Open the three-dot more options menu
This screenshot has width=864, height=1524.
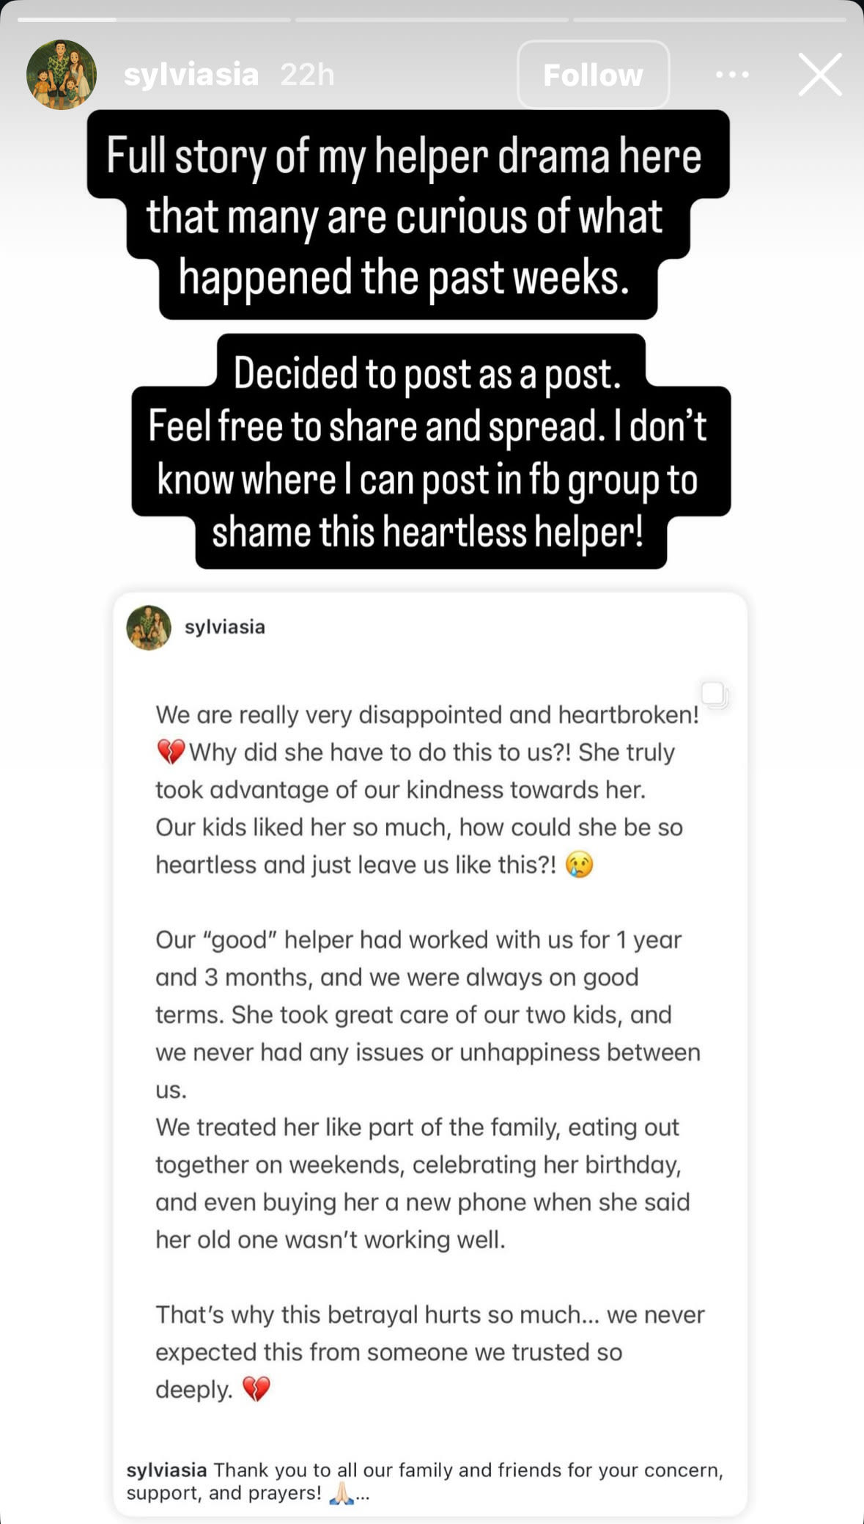(732, 75)
